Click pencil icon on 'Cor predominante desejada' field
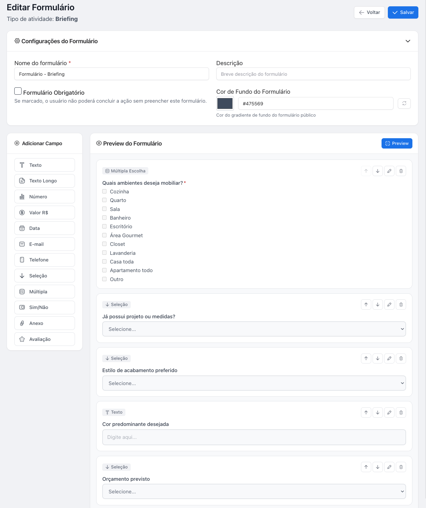This screenshot has height=508, width=426. [389, 413]
